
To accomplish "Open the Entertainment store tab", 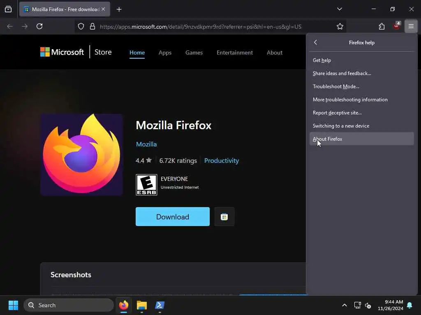I will [x=235, y=52].
